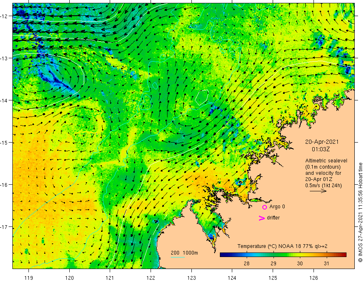Click the '(0.1m contours)' text
The image size is (363, 281).
(x=323, y=167)
